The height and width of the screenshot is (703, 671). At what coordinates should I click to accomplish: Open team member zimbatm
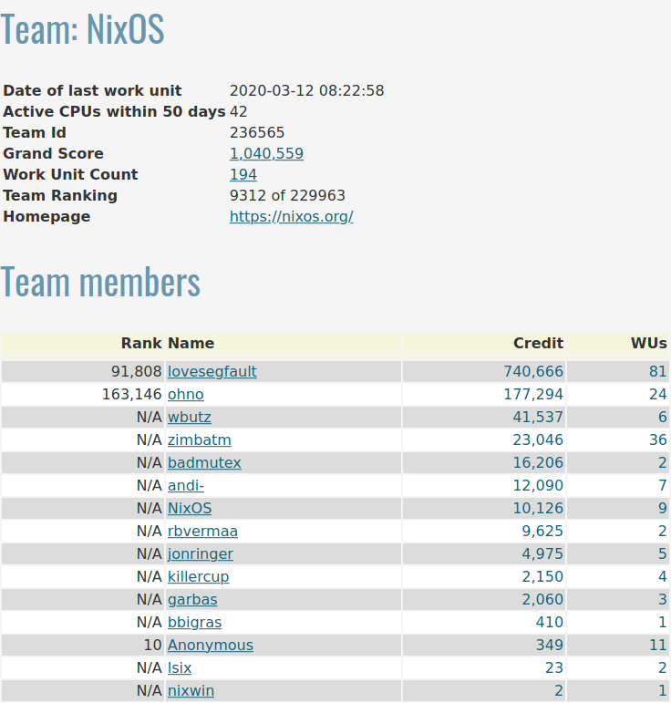click(200, 440)
